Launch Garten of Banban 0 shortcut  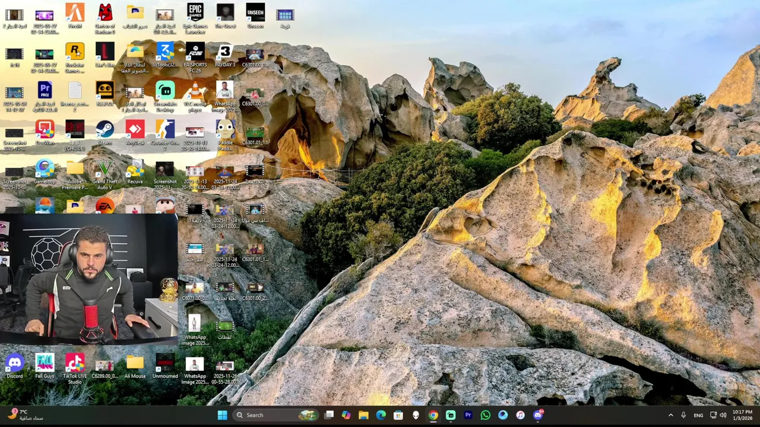tap(104, 18)
